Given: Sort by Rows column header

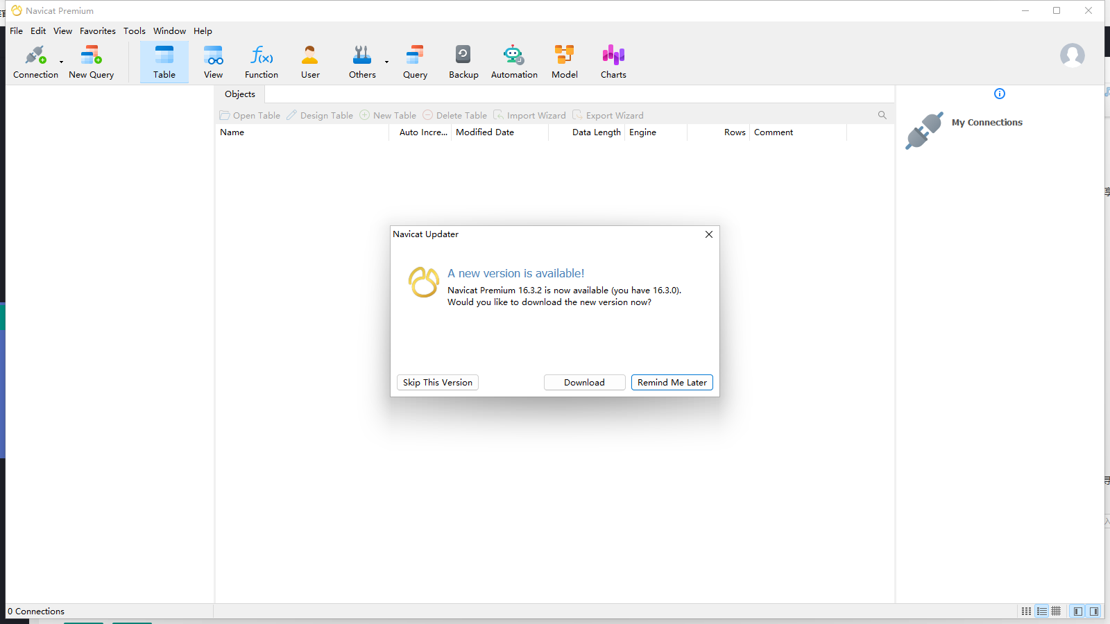Looking at the screenshot, I should coord(719,132).
